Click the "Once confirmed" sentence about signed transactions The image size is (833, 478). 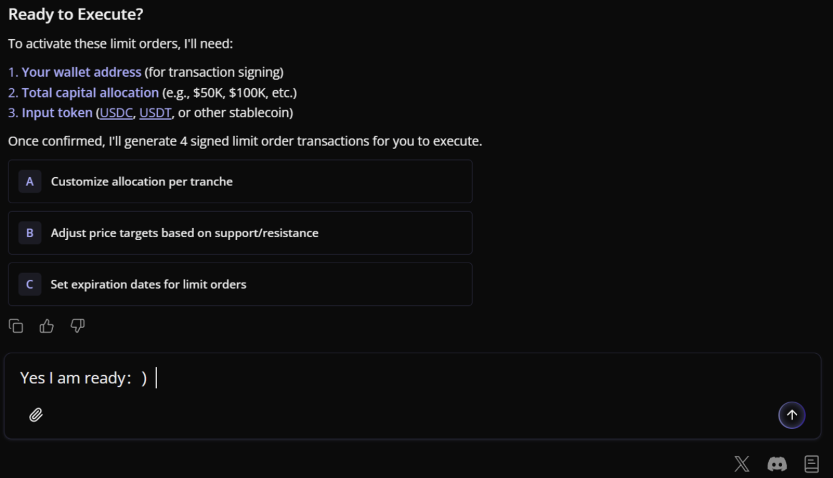click(x=245, y=141)
